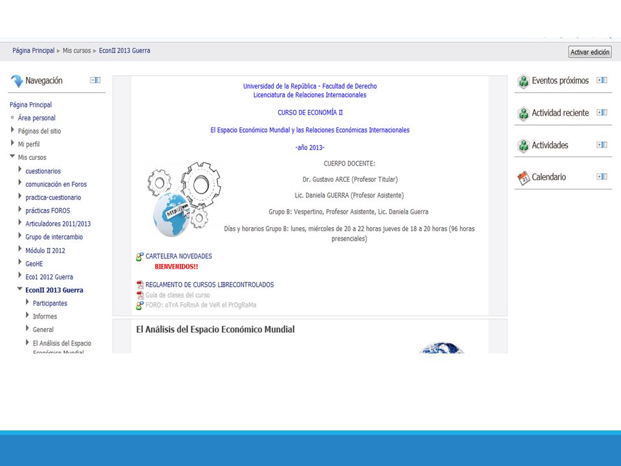621x466 pixels.
Task: Click the forum icon beside FORO: oTrA FoRmA
Action: (x=140, y=305)
